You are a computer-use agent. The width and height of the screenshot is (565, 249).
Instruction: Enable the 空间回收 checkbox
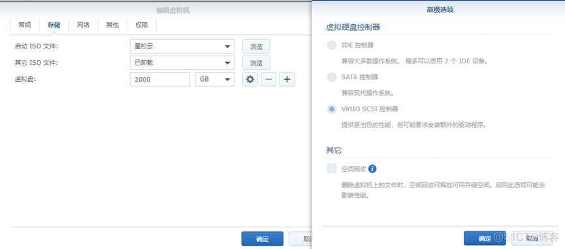(332, 168)
